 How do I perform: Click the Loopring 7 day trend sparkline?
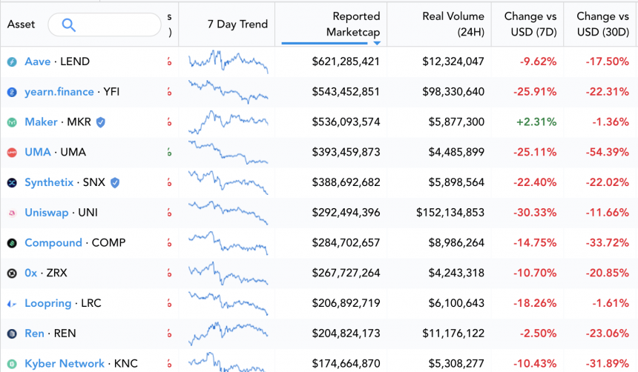pyautogui.click(x=228, y=303)
